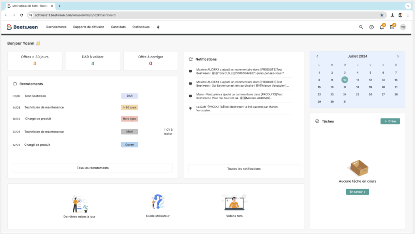Screen dimensions: 415x234
Task: Go to previous month in calendar
Action: 317,56
